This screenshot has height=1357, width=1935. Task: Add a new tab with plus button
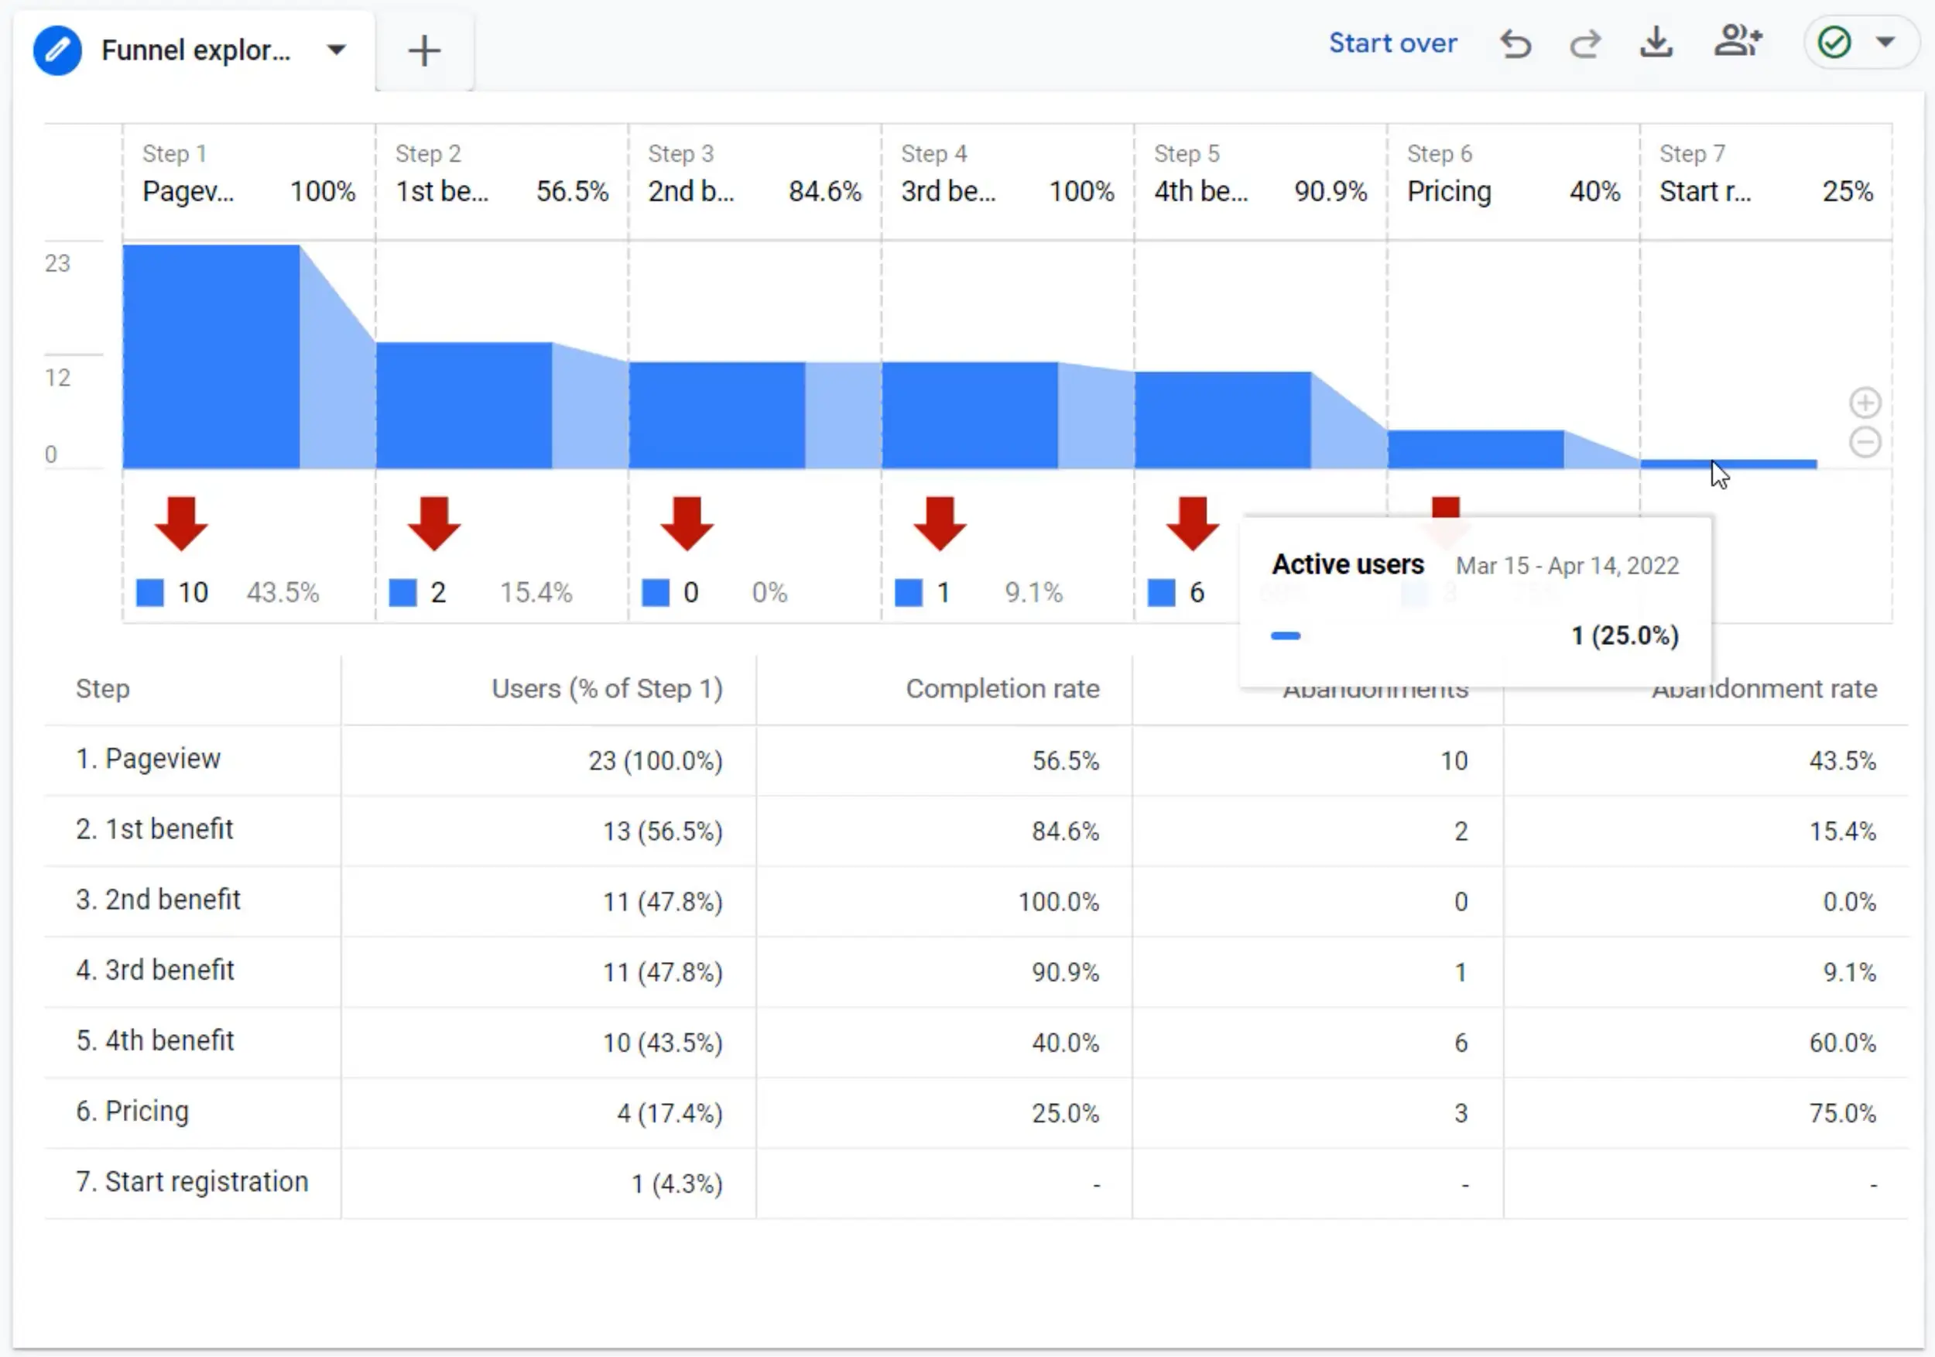tap(424, 50)
